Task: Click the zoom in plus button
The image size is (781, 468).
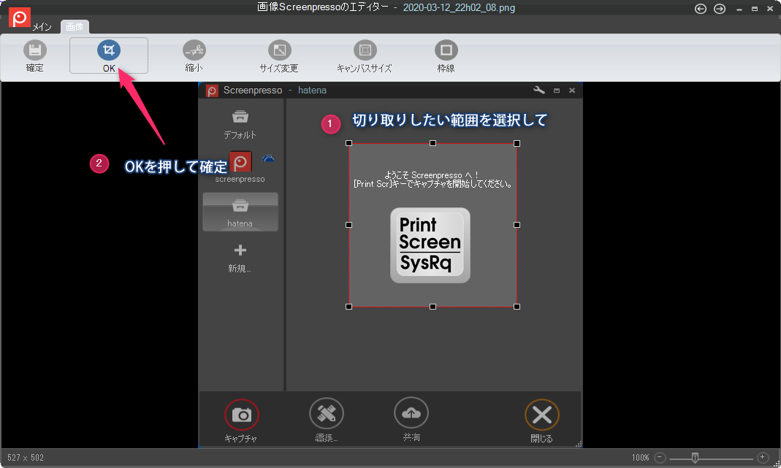Action: (x=762, y=457)
